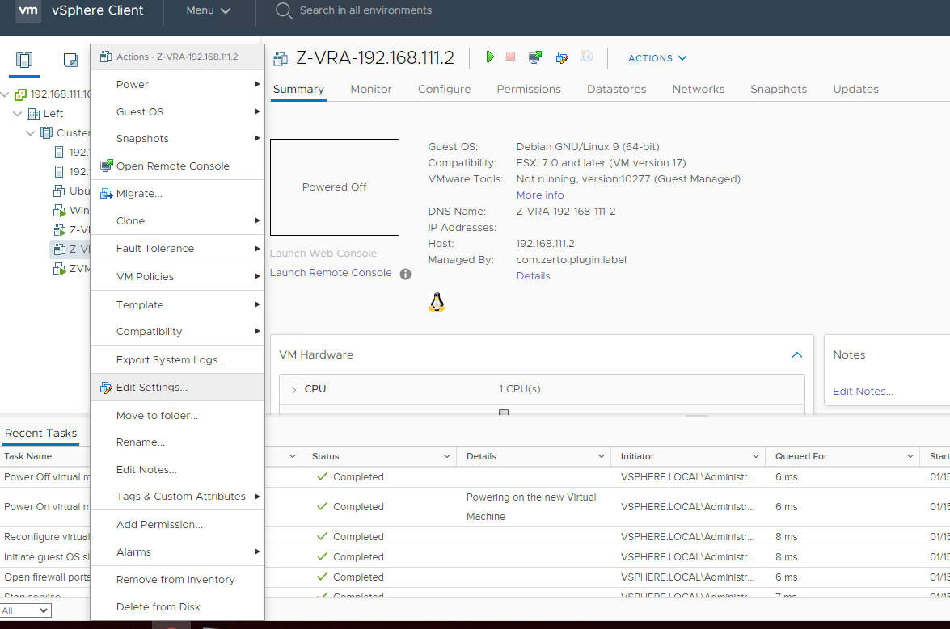
Task: Click the 'Debian GNU/Linux 9 (64-bit)' text
Action: tap(588, 147)
